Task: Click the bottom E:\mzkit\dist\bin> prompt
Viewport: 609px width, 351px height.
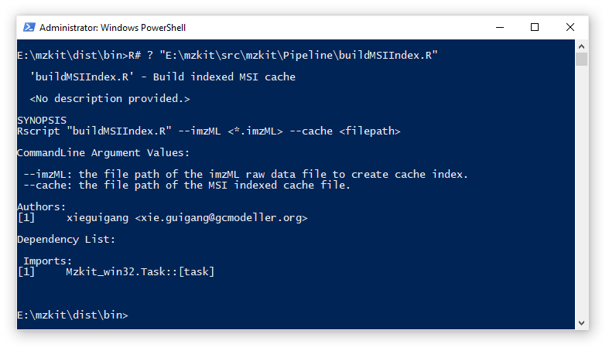Action: tap(72, 315)
